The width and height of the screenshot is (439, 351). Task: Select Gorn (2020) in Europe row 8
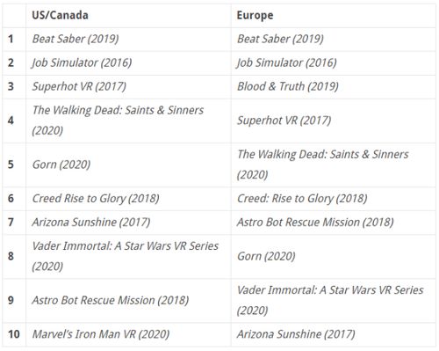click(266, 256)
